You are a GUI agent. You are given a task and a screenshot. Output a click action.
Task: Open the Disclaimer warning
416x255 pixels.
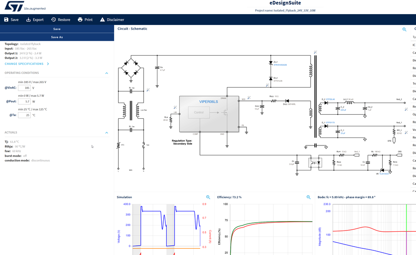pos(112,20)
